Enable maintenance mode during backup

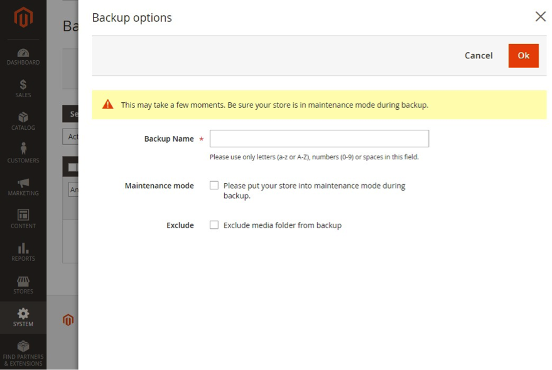click(x=214, y=185)
